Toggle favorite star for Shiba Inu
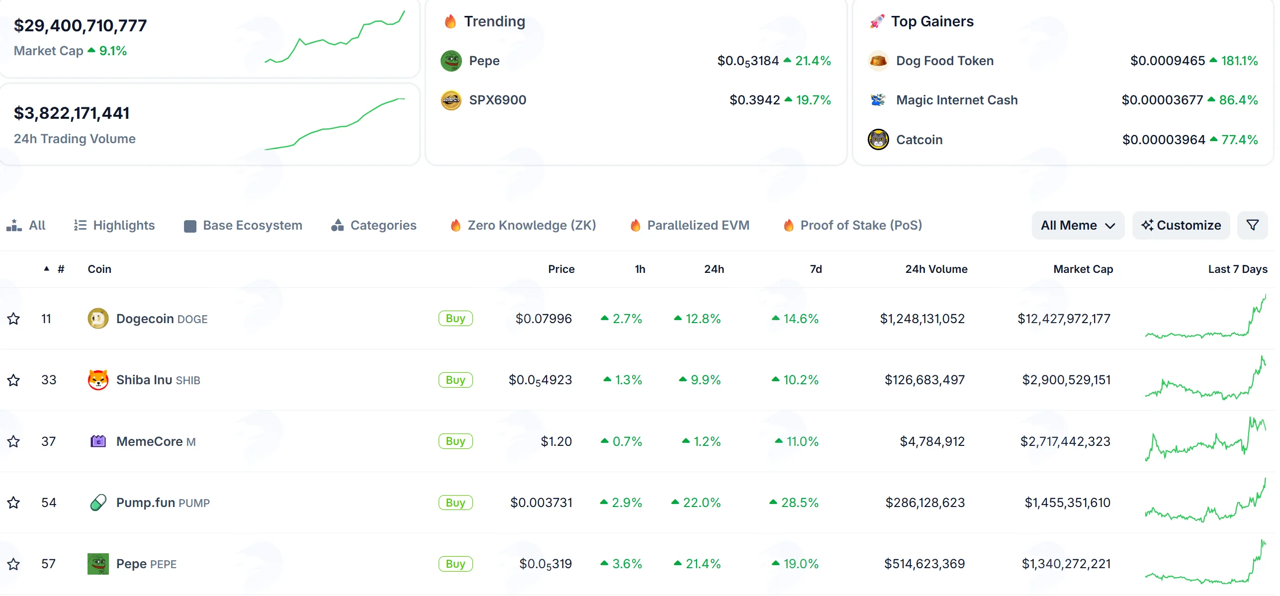 tap(13, 380)
